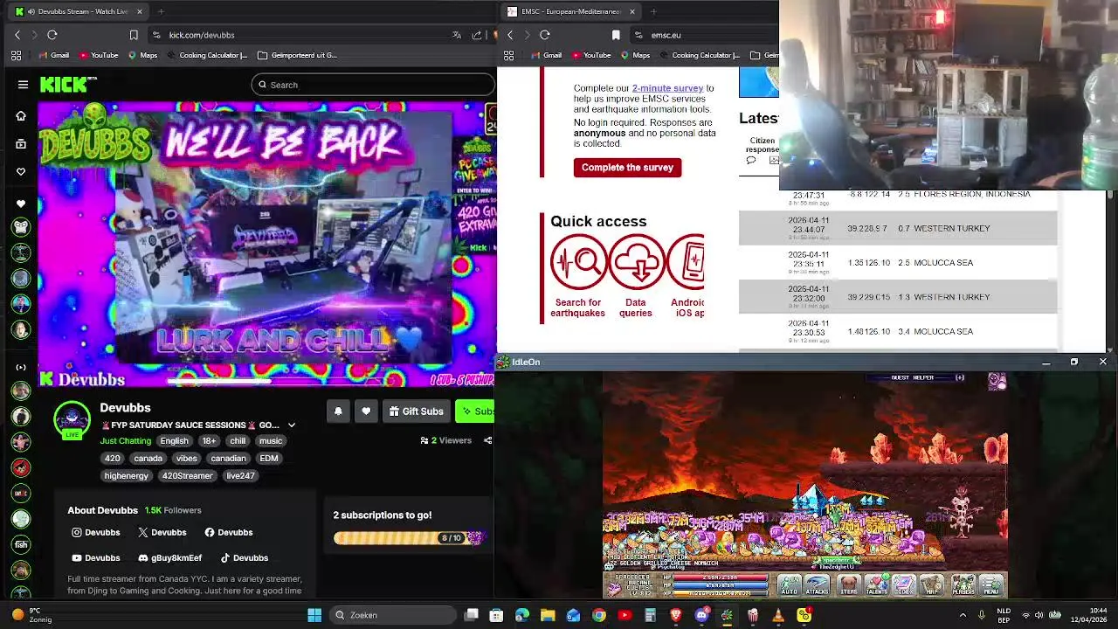This screenshot has height=629, width=1118.
Task: Open Devubbs YouTube link
Action: [96, 557]
